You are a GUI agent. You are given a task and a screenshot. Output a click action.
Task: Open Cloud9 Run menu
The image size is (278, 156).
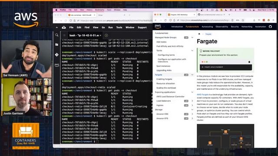[110, 27]
